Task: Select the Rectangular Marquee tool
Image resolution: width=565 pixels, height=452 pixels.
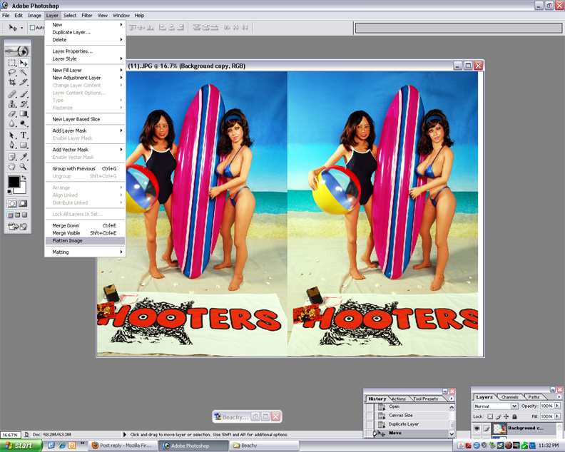Action: pos(12,63)
